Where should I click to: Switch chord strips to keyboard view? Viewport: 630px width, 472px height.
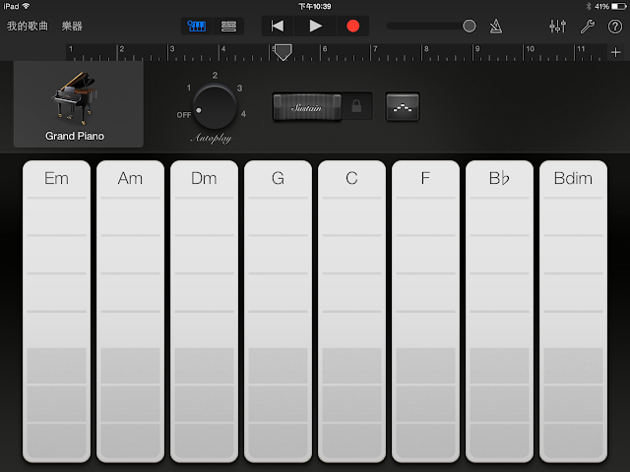point(403,107)
